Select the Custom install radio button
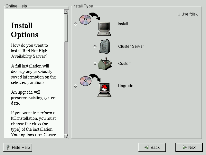 [x=95, y=64]
